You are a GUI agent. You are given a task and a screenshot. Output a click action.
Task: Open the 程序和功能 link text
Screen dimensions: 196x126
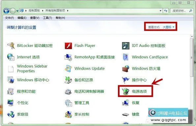tap(26, 92)
